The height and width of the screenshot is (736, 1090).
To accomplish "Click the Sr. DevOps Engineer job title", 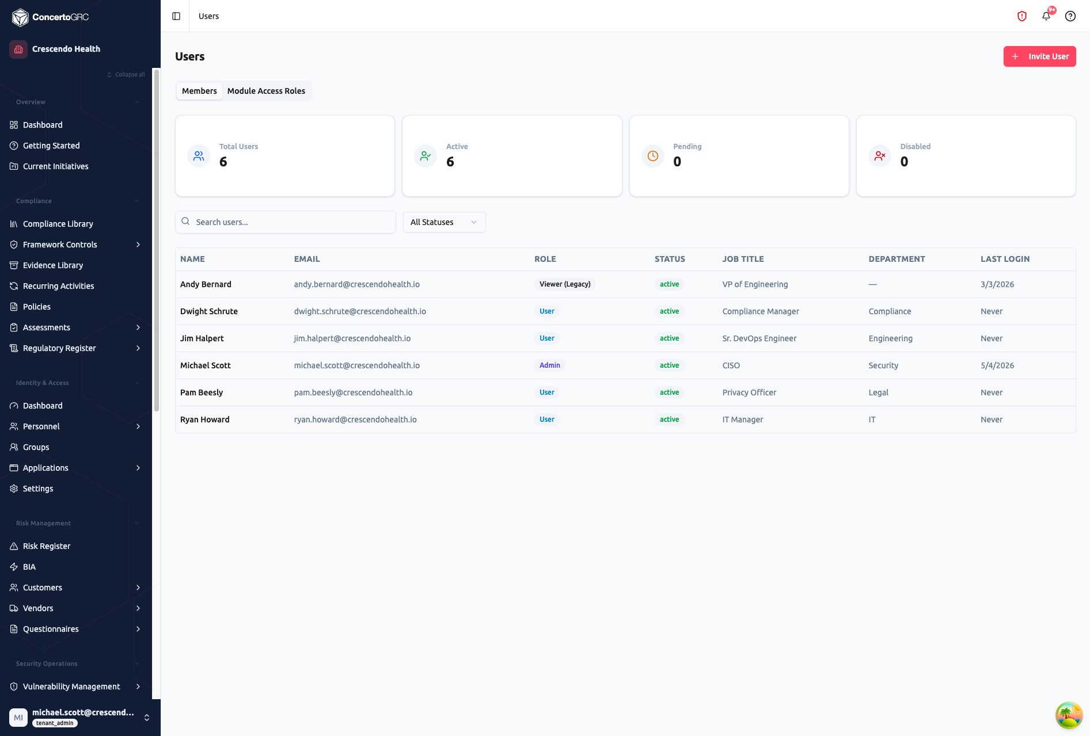I will pos(759,338).
